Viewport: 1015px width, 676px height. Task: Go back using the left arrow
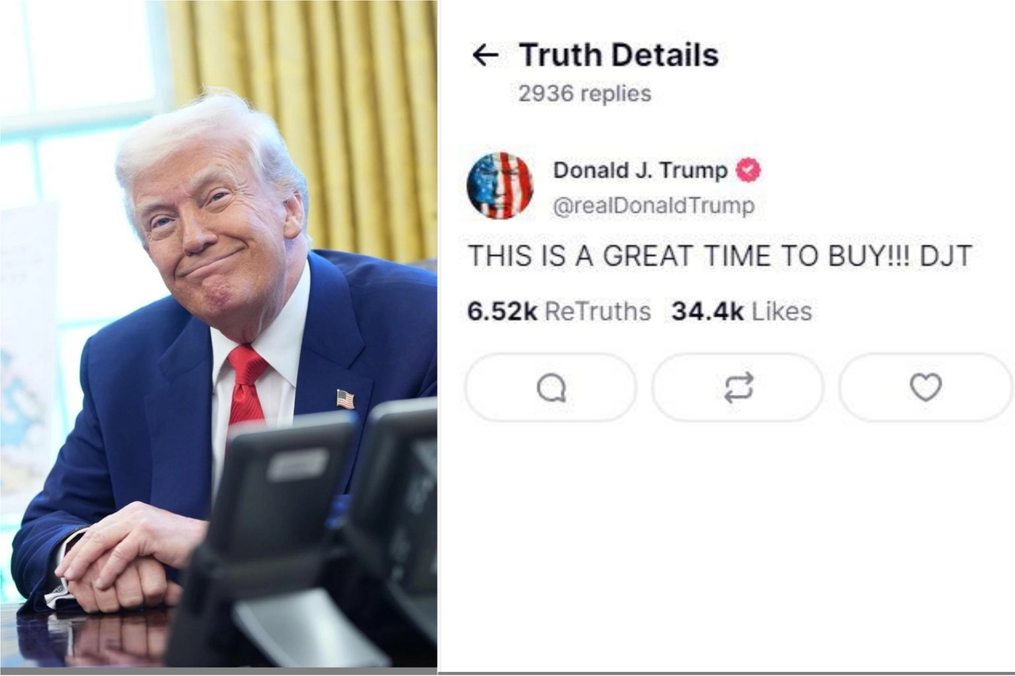[x=485, y=55]
